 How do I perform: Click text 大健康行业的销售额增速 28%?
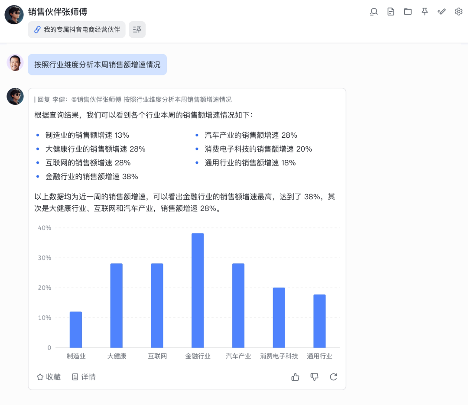[95, 149]
